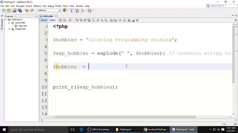Click the warning glyph beside line 3
The image size is (238, 133).
click(46, 40)
